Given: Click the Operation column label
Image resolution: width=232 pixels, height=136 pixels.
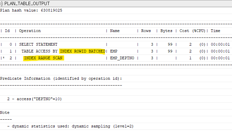Looking at the screenshot, I should tap(30, 31).
